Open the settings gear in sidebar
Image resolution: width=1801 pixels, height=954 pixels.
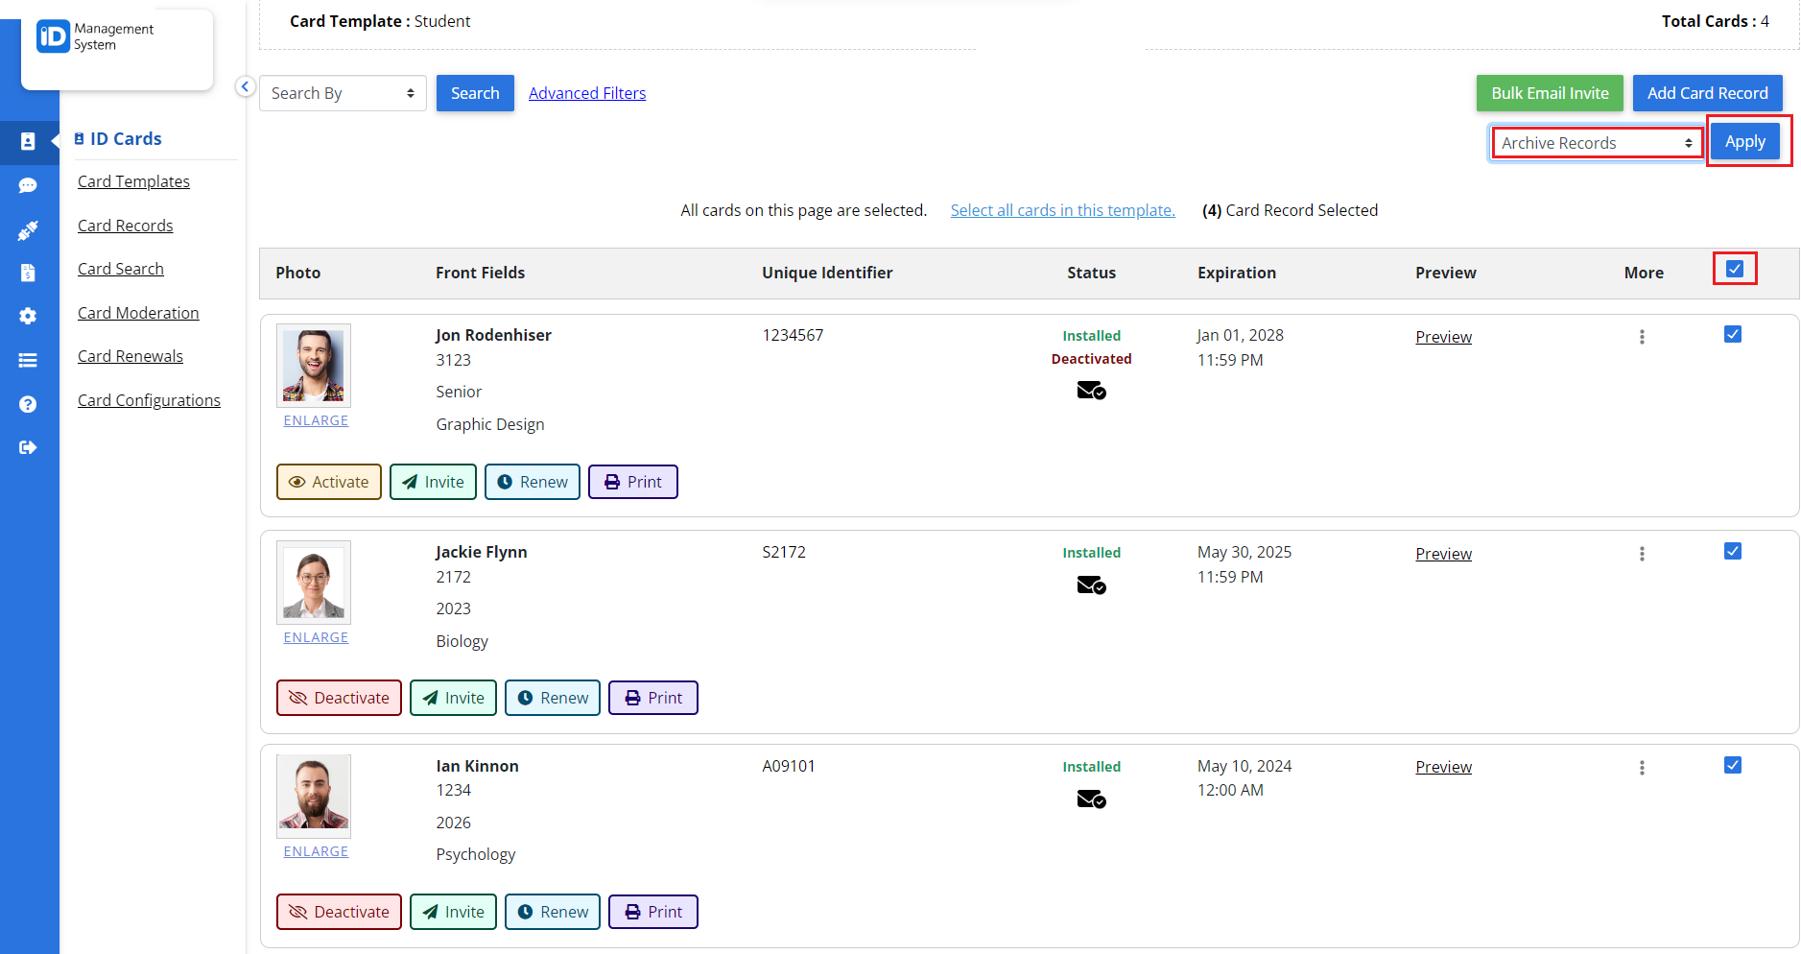point(28,316)
